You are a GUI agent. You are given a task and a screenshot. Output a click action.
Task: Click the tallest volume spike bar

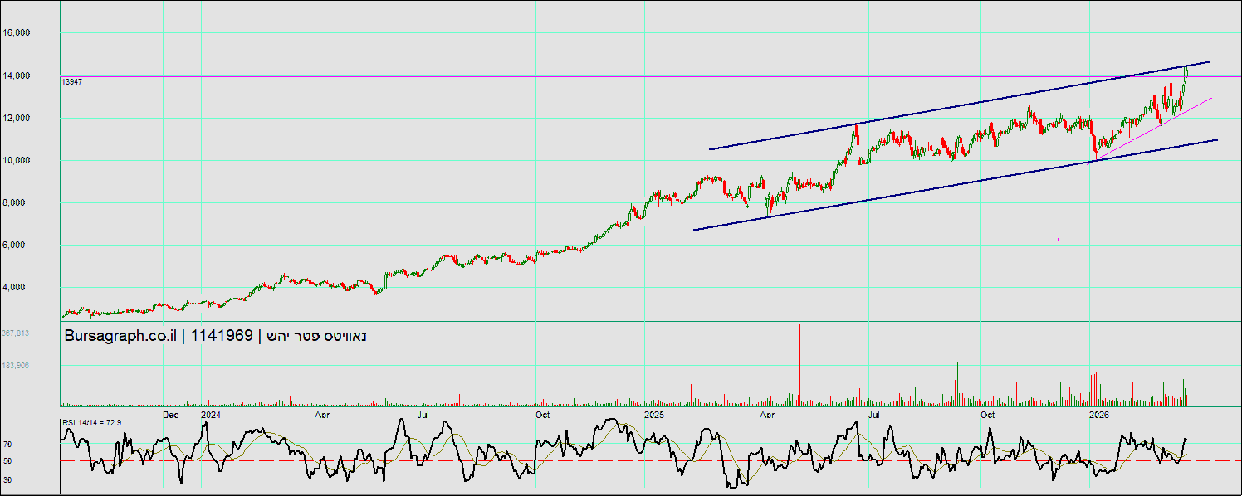point(799,365)
